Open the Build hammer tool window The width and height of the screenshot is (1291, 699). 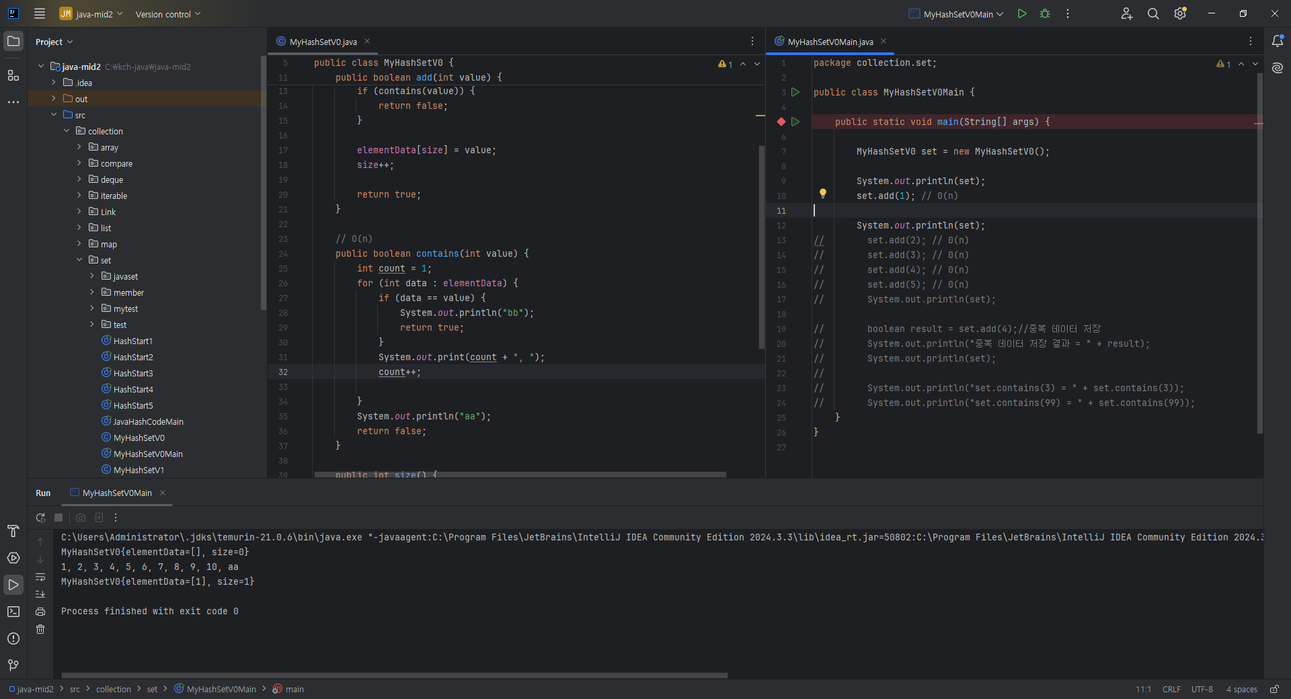click(x=13, y=531)
